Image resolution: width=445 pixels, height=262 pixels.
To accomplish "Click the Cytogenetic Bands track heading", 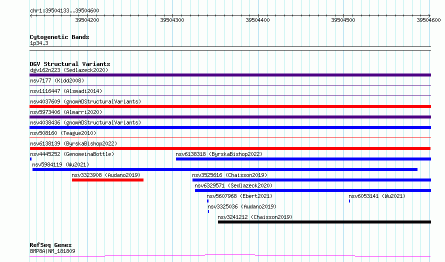I will [x=59, y=37].
